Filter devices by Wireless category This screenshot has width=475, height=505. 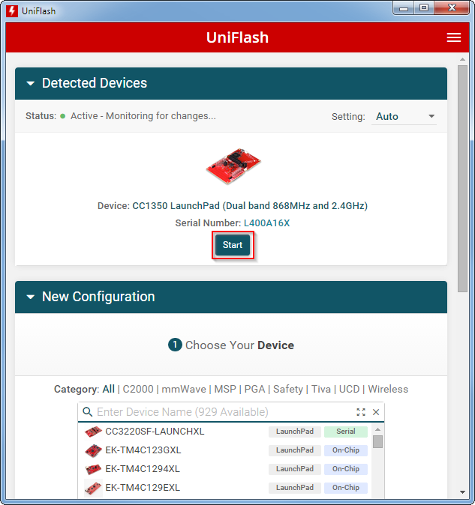click(388, 389)
